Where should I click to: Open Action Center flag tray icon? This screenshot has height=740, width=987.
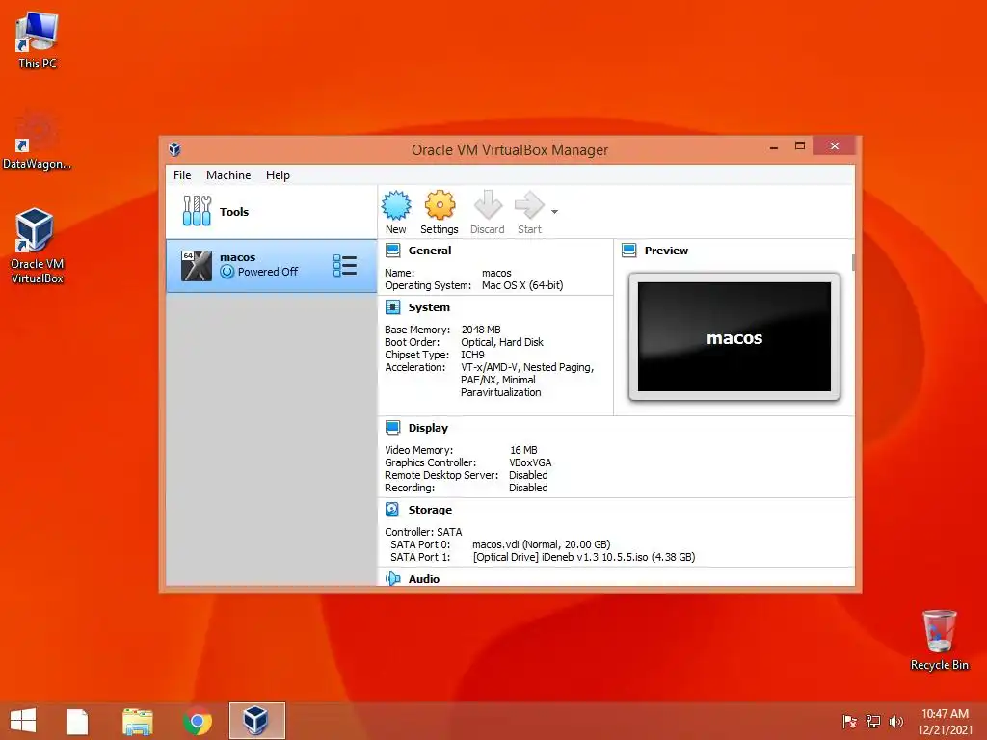[x=849, y=722]
